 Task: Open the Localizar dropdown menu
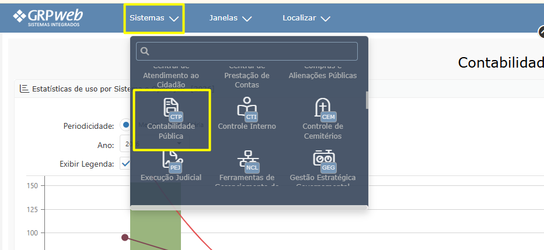(306, 18)
